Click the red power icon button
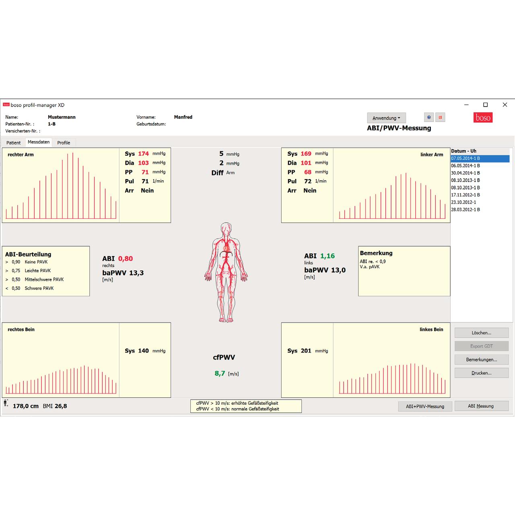The height and width of the screenshot is (515, 515). click(x=440, y=117)
